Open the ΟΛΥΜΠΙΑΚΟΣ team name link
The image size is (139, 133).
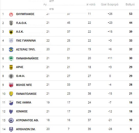[x=25, y=14]
